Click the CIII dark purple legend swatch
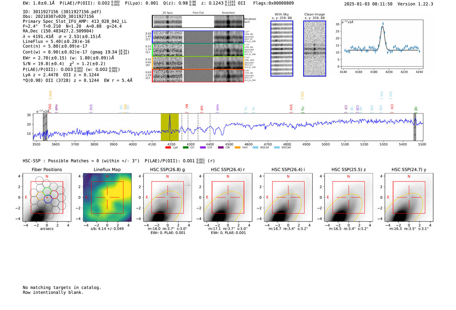The height and width of the screenshot is (310, 456). pyautogui.click(x=221, y=148)
